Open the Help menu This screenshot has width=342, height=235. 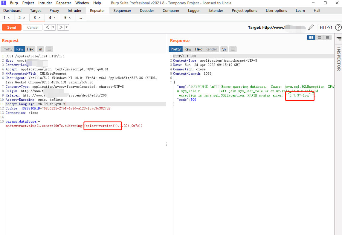click(x=97, y=3)
